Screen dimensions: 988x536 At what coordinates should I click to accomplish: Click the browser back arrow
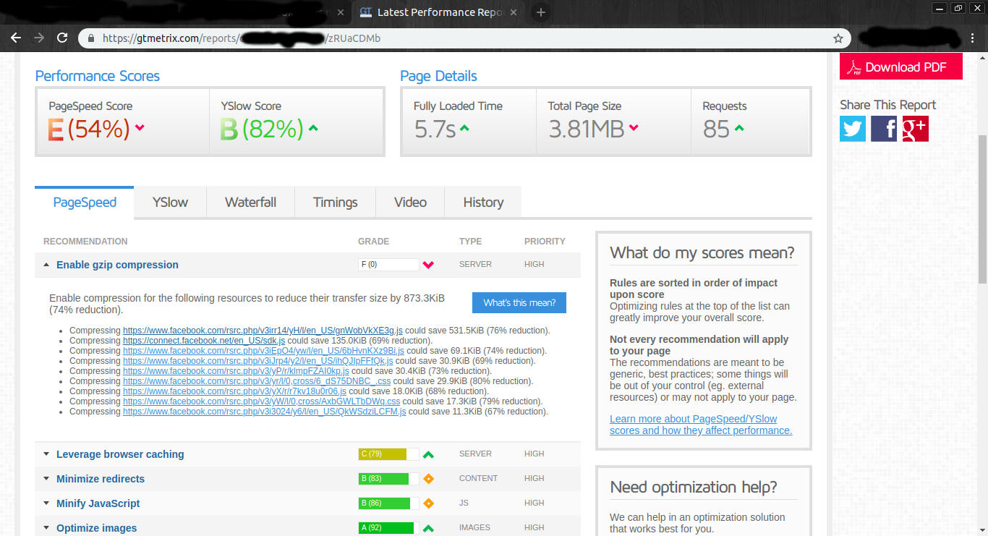(x=16, y=38)
